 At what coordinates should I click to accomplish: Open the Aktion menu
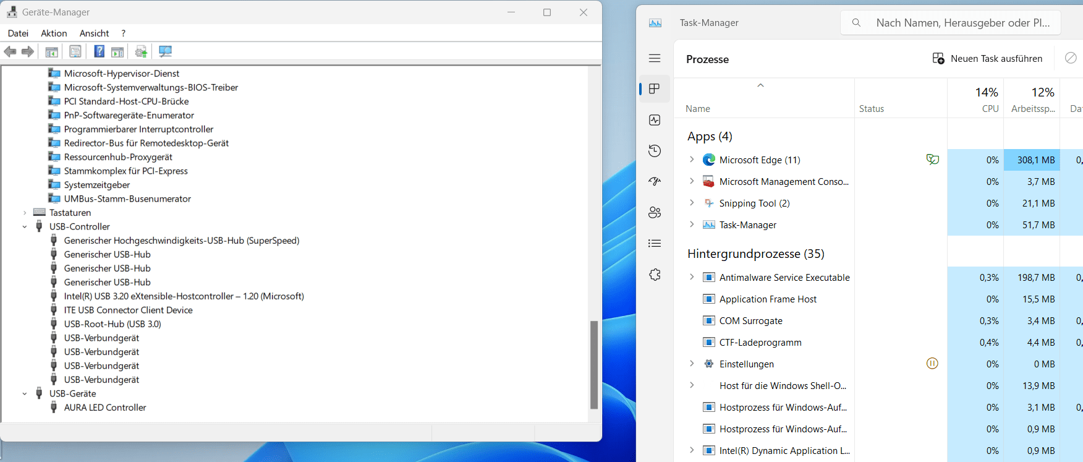[x=54, y=33]
